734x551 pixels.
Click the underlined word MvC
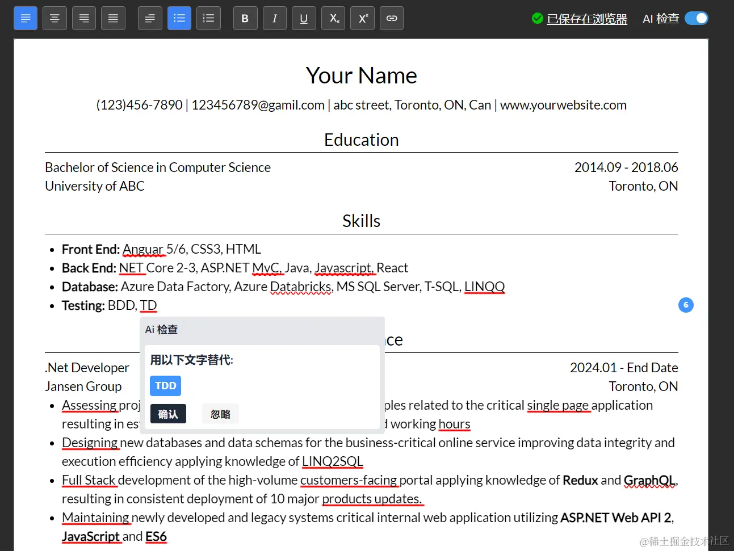(x=267, y=268)
